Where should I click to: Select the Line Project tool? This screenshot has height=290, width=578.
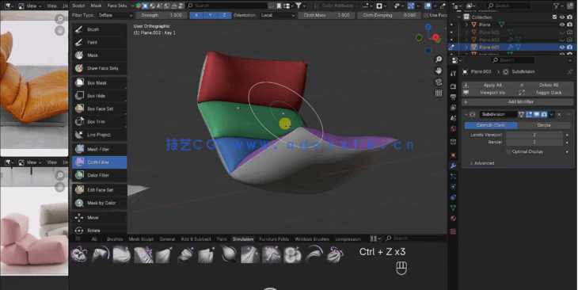pyautogui.click(x=100, y=135)
